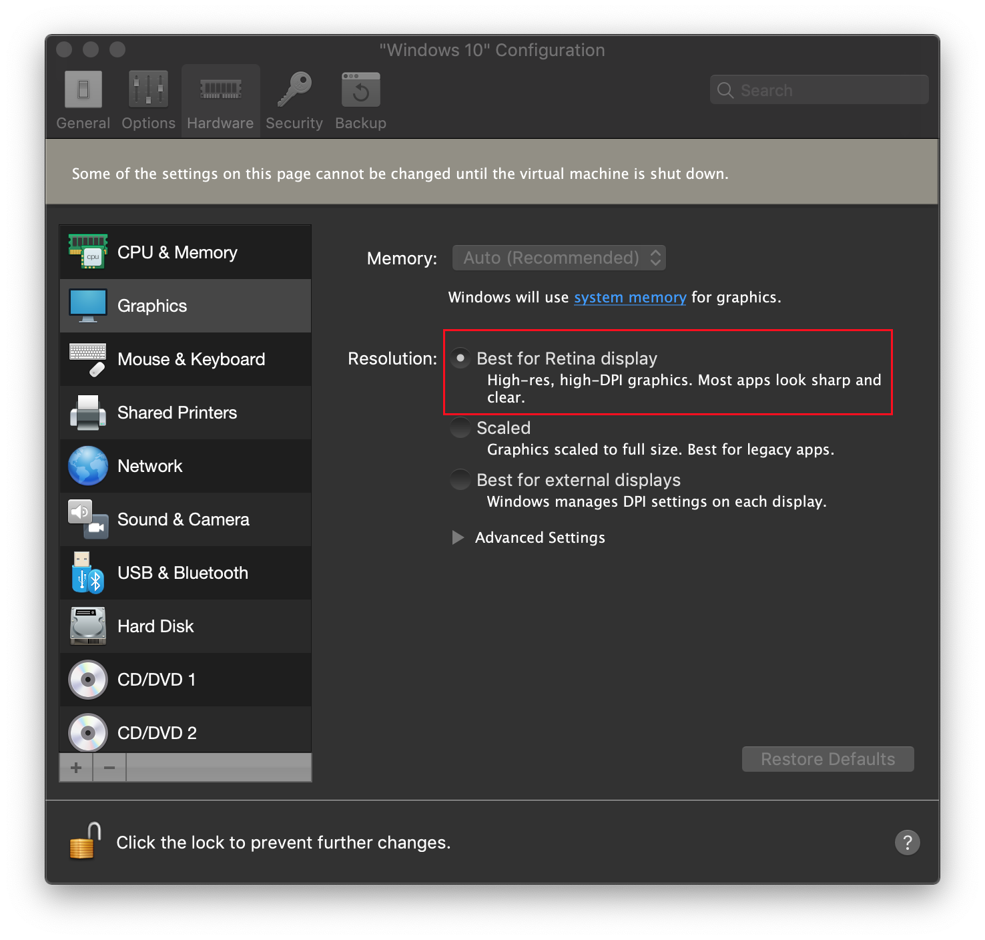Click the CPU & Memory chip icon
Image resolution: width=985 pixels, height=940 pixels.
[x=88, y=252]
